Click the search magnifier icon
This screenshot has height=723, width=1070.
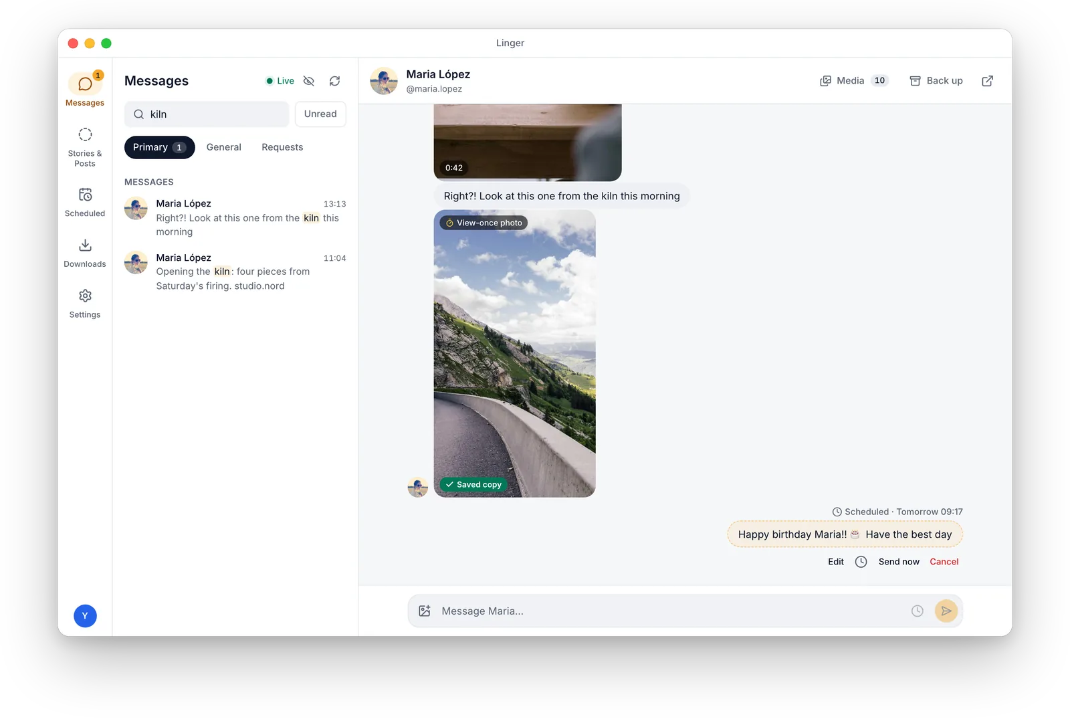(x=139, y=114)
